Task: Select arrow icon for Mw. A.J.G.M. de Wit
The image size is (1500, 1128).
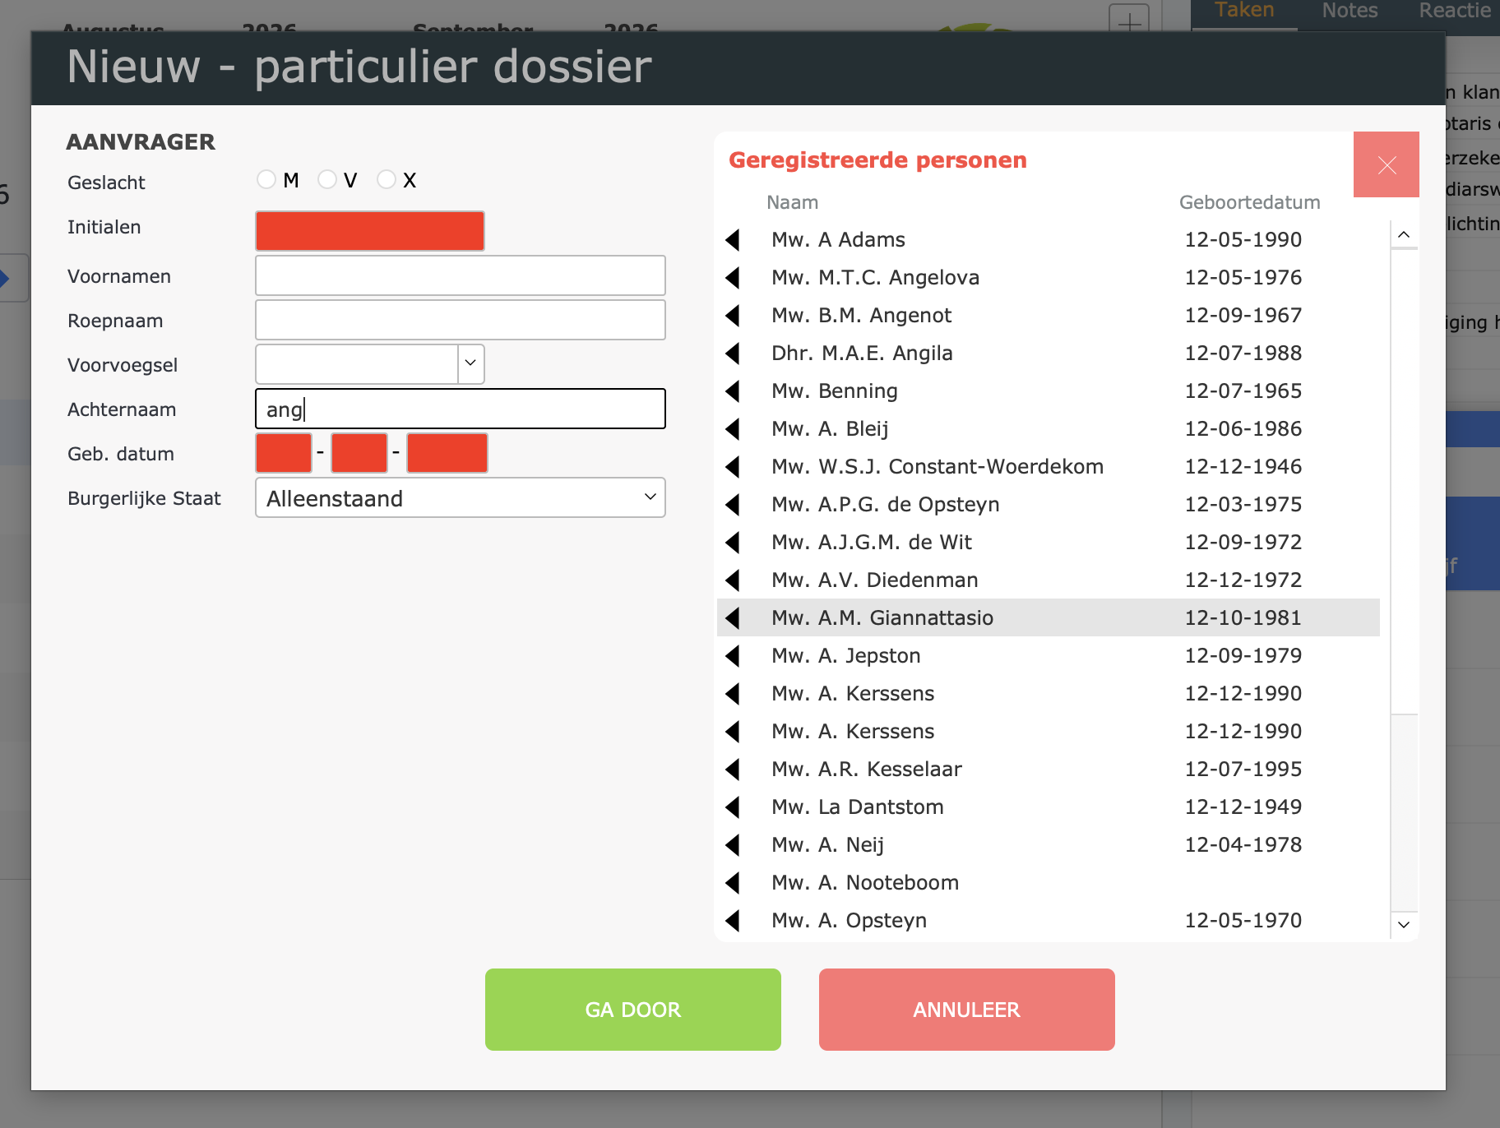Action: click(733, 543)
